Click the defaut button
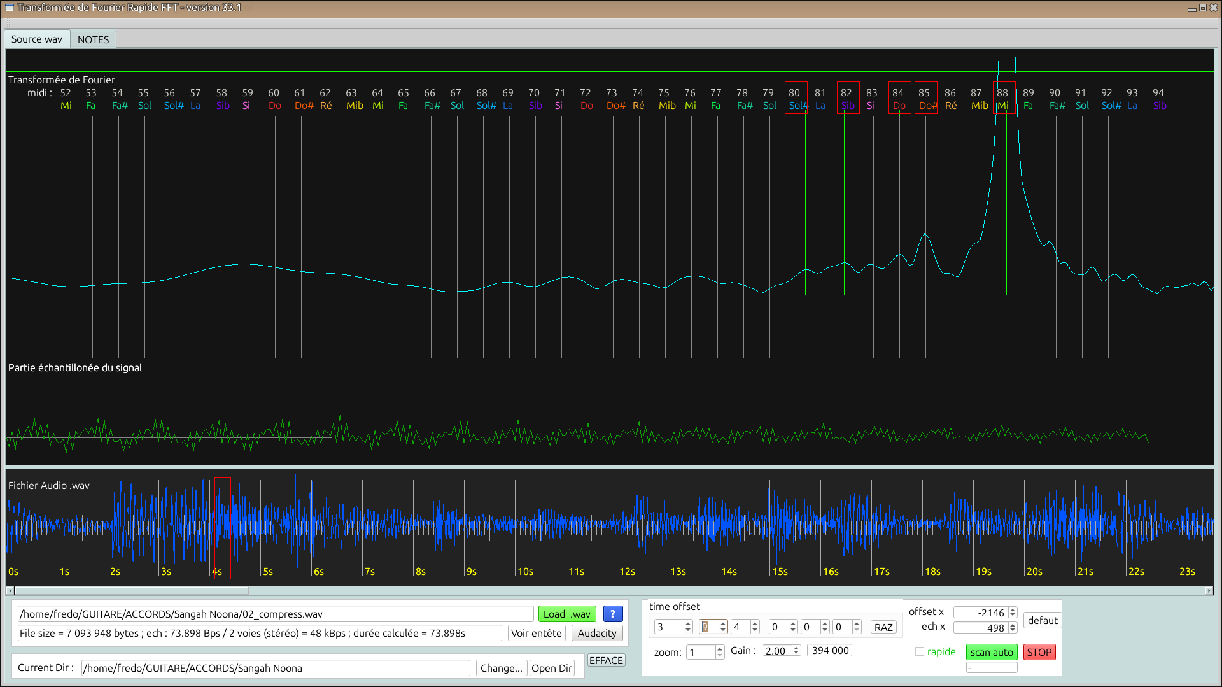 tap(1042, 620)
